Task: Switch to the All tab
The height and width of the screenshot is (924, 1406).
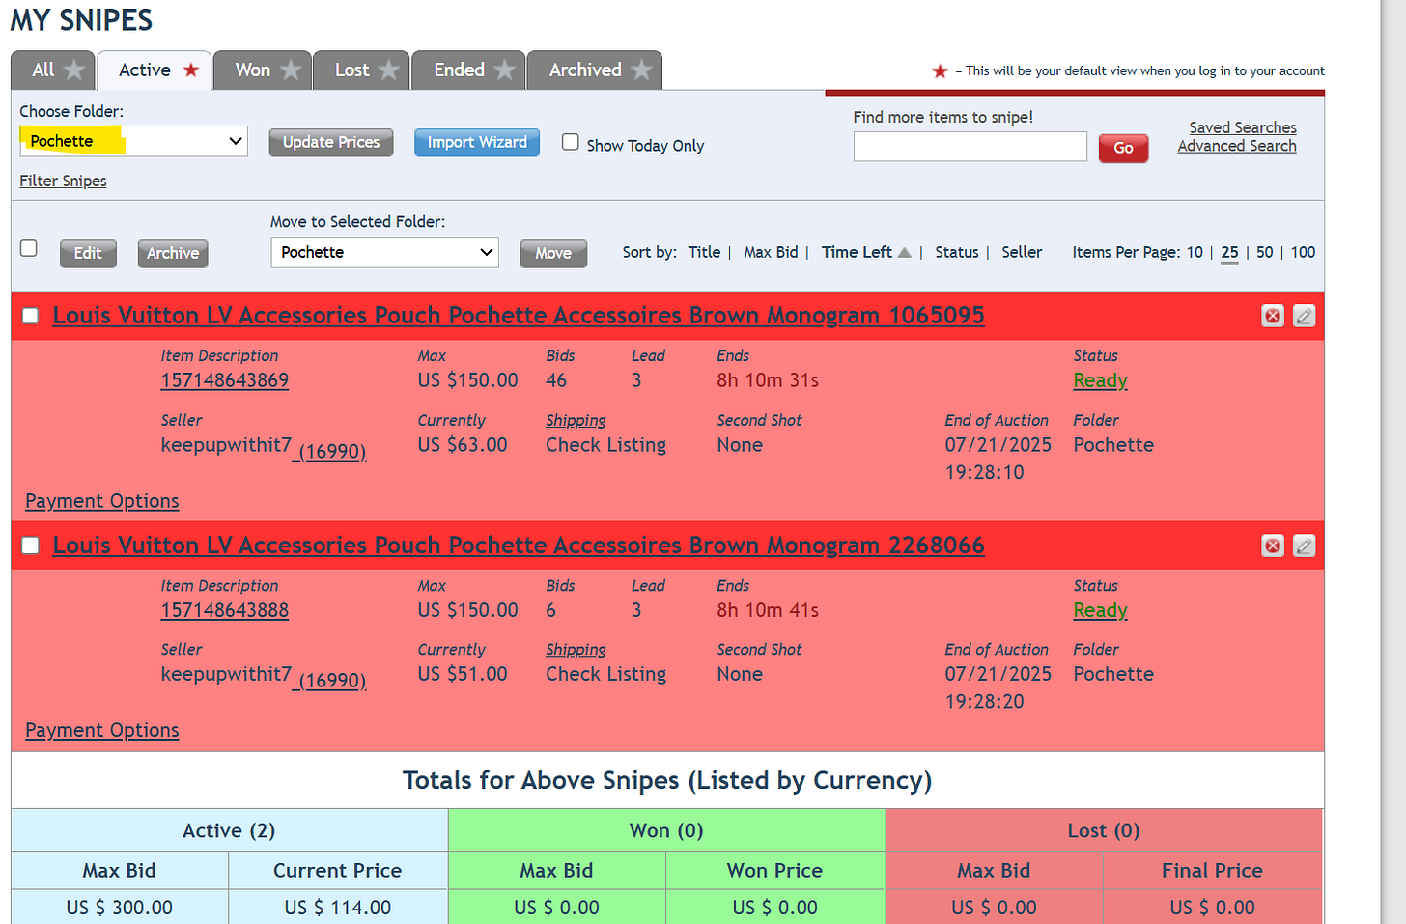Action: [x=43, y=70]
